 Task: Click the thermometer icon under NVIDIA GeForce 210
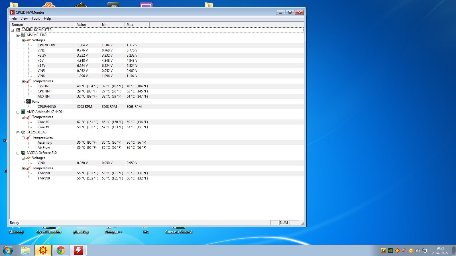(x=28, y=168)
